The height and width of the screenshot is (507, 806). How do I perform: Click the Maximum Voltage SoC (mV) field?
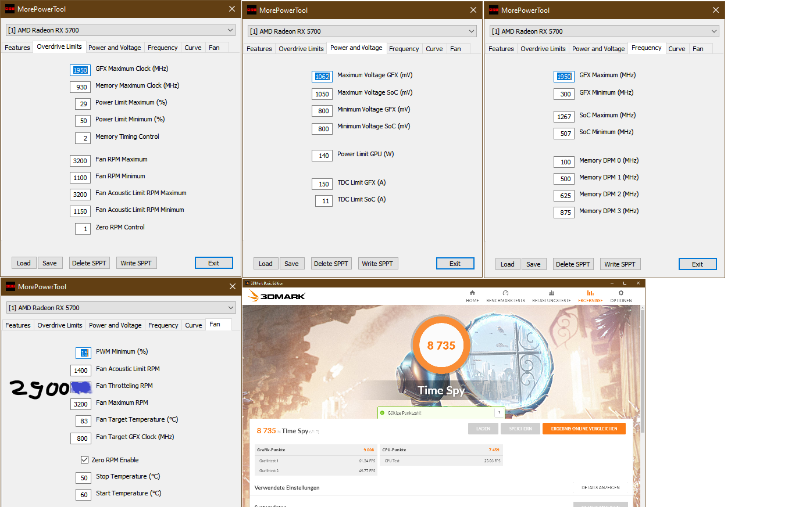322,94
